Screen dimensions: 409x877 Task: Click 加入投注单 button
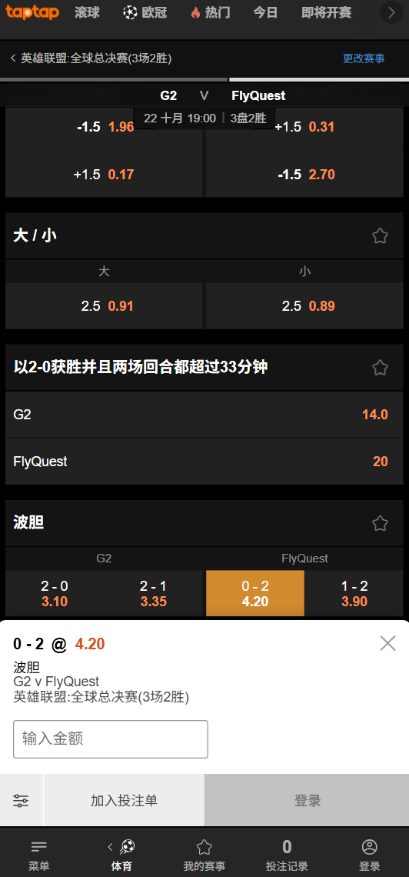(124, 800)
